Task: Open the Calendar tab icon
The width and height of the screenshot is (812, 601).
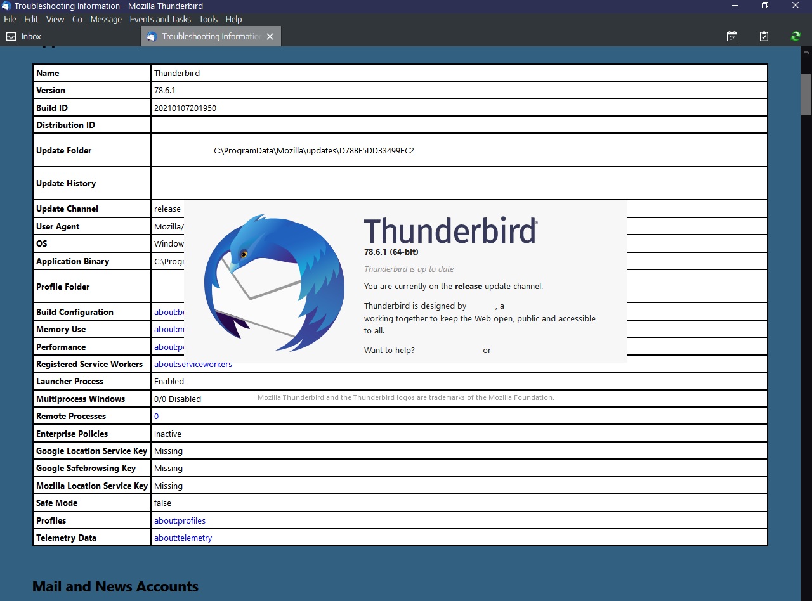Action: 732,37
